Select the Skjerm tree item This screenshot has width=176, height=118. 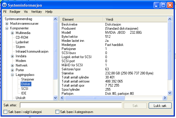20,47
